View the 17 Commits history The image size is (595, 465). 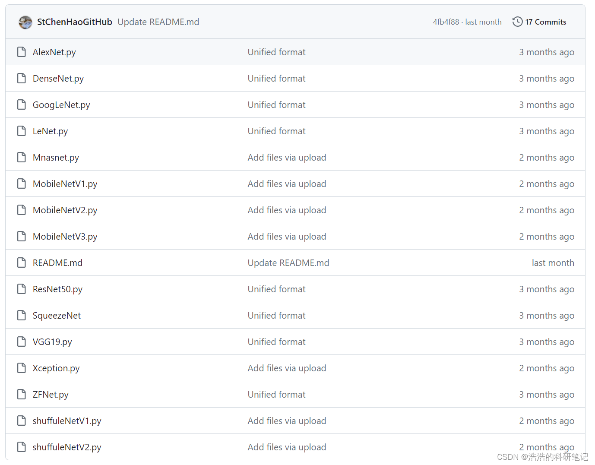(545, 22)
